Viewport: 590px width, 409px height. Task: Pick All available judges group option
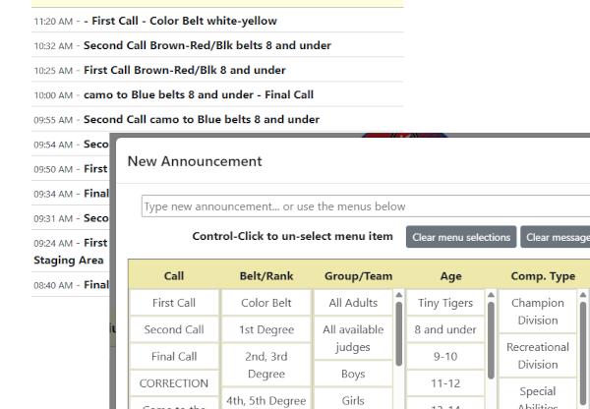[353, 338]
